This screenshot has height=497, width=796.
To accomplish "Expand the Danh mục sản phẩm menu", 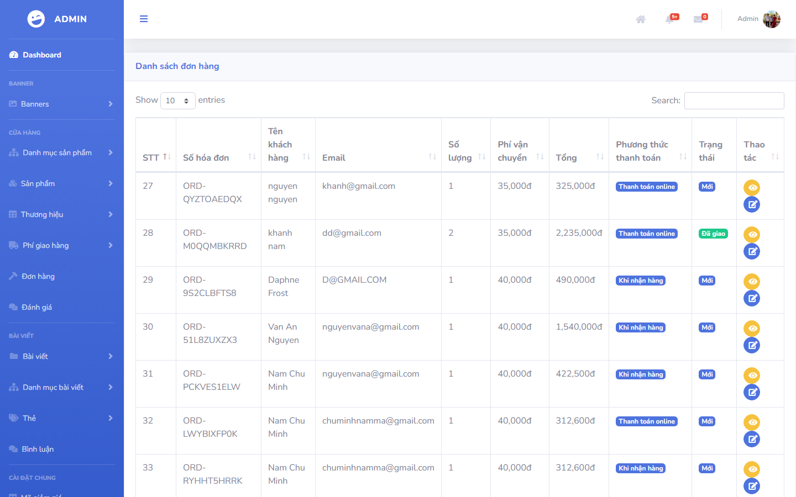I will click(x=62, y=152).
